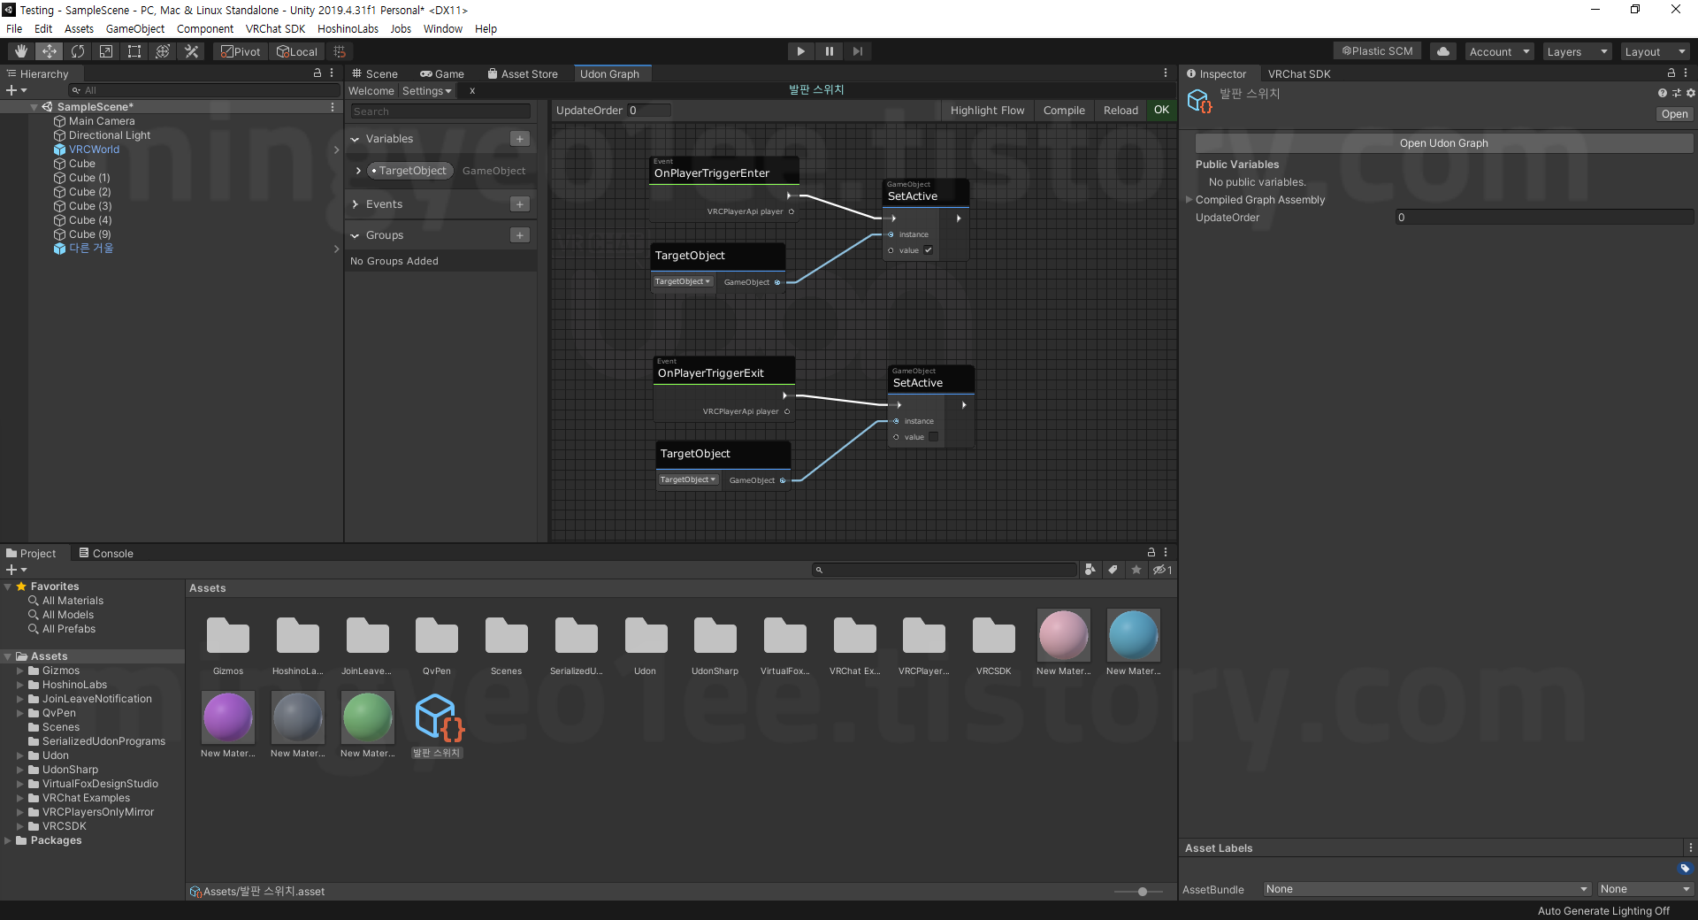
Task: Search by type icon in Project
Action: [x=1090, y=570]
